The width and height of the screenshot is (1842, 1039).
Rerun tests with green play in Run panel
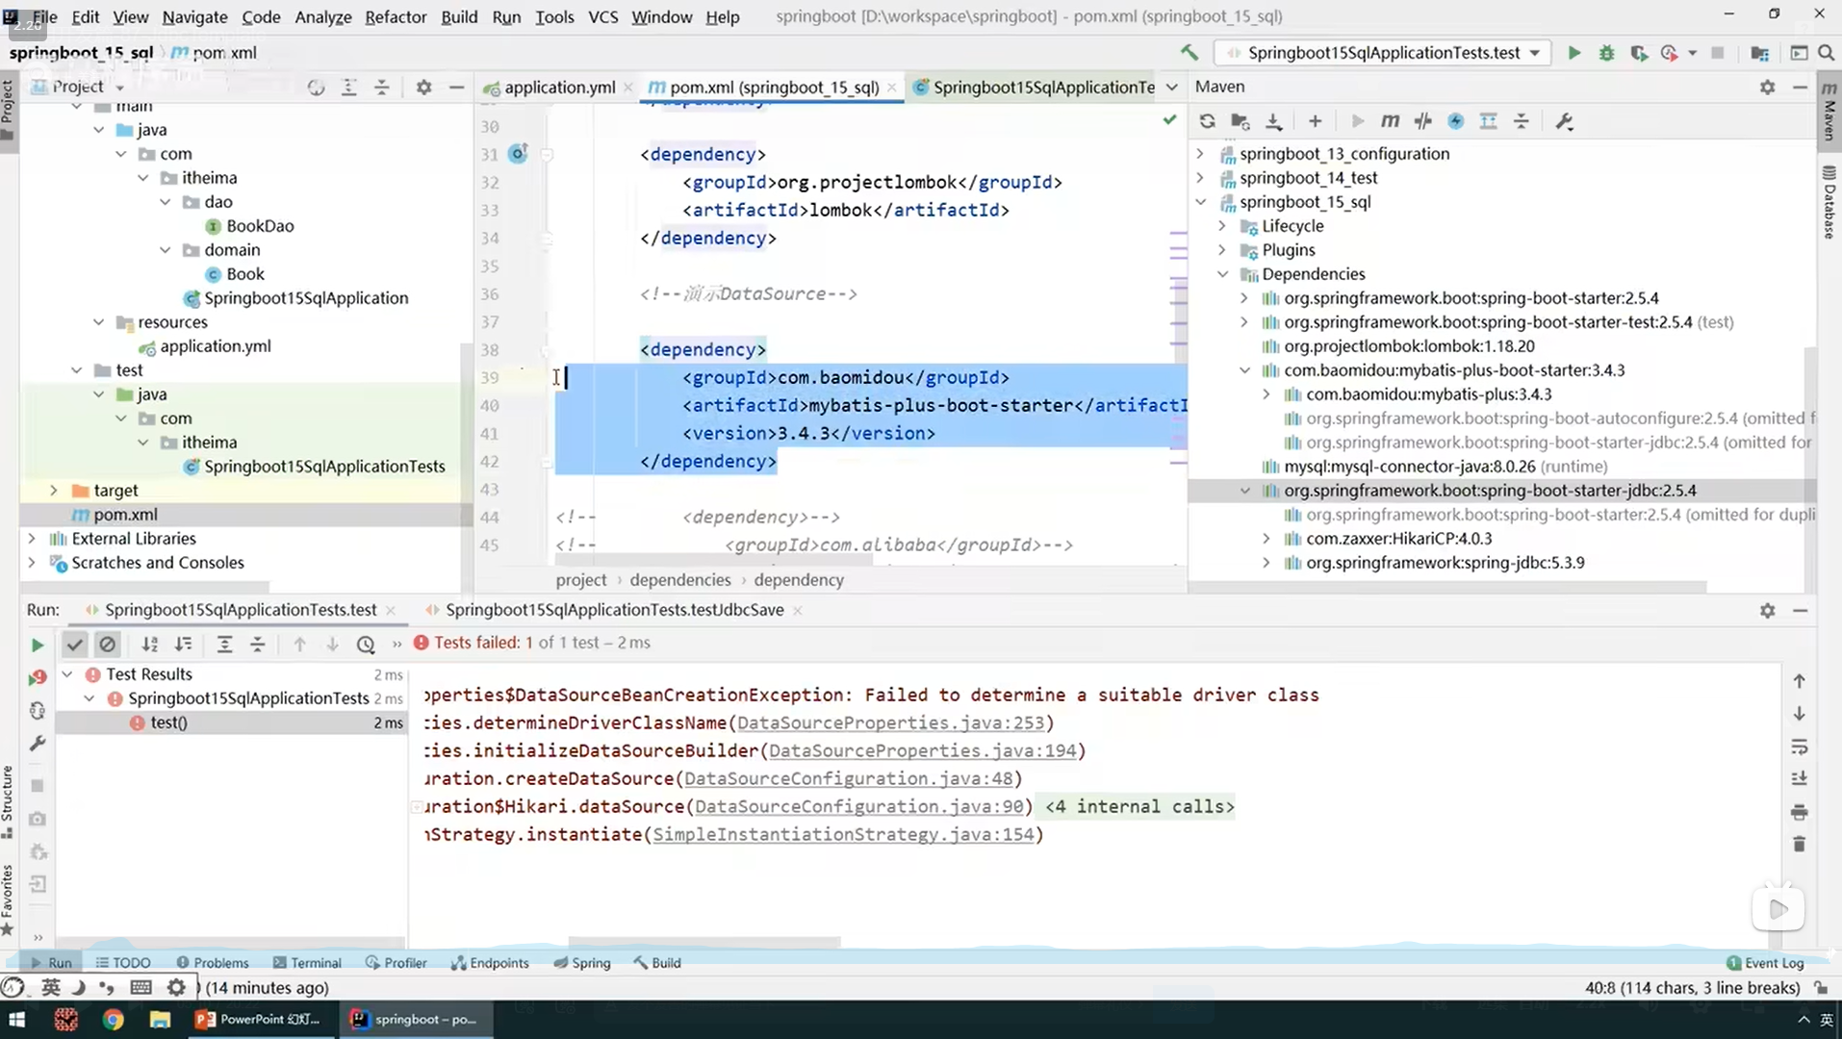(37, 645)
